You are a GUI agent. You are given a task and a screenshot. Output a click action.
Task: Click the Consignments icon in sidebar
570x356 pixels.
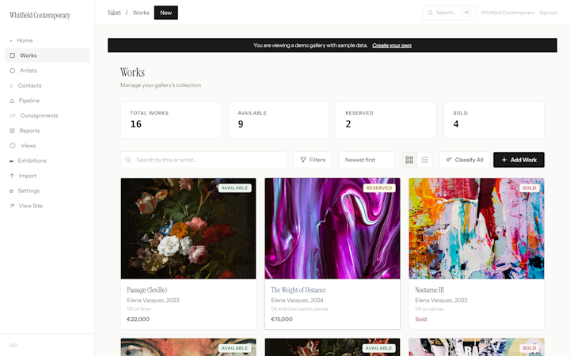tap(13, 116)
